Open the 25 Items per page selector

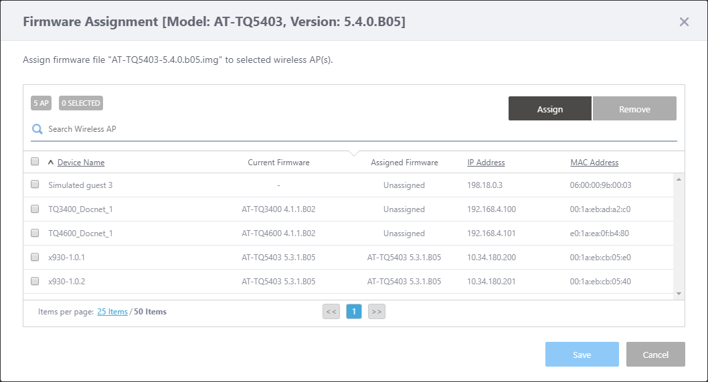click(112, 312)
